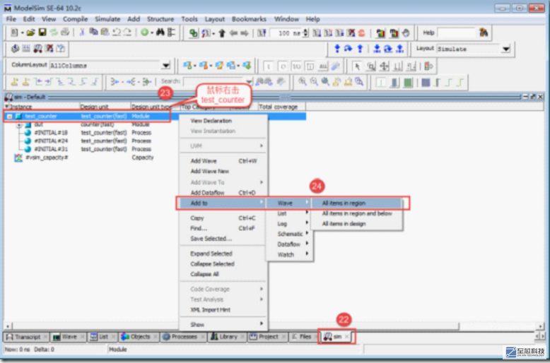Click the Find binoculars icon

click(160, 32)
